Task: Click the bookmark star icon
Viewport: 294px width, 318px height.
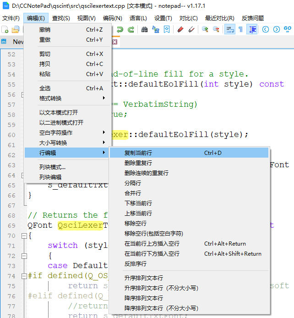Action: click(x=167, y=29)
